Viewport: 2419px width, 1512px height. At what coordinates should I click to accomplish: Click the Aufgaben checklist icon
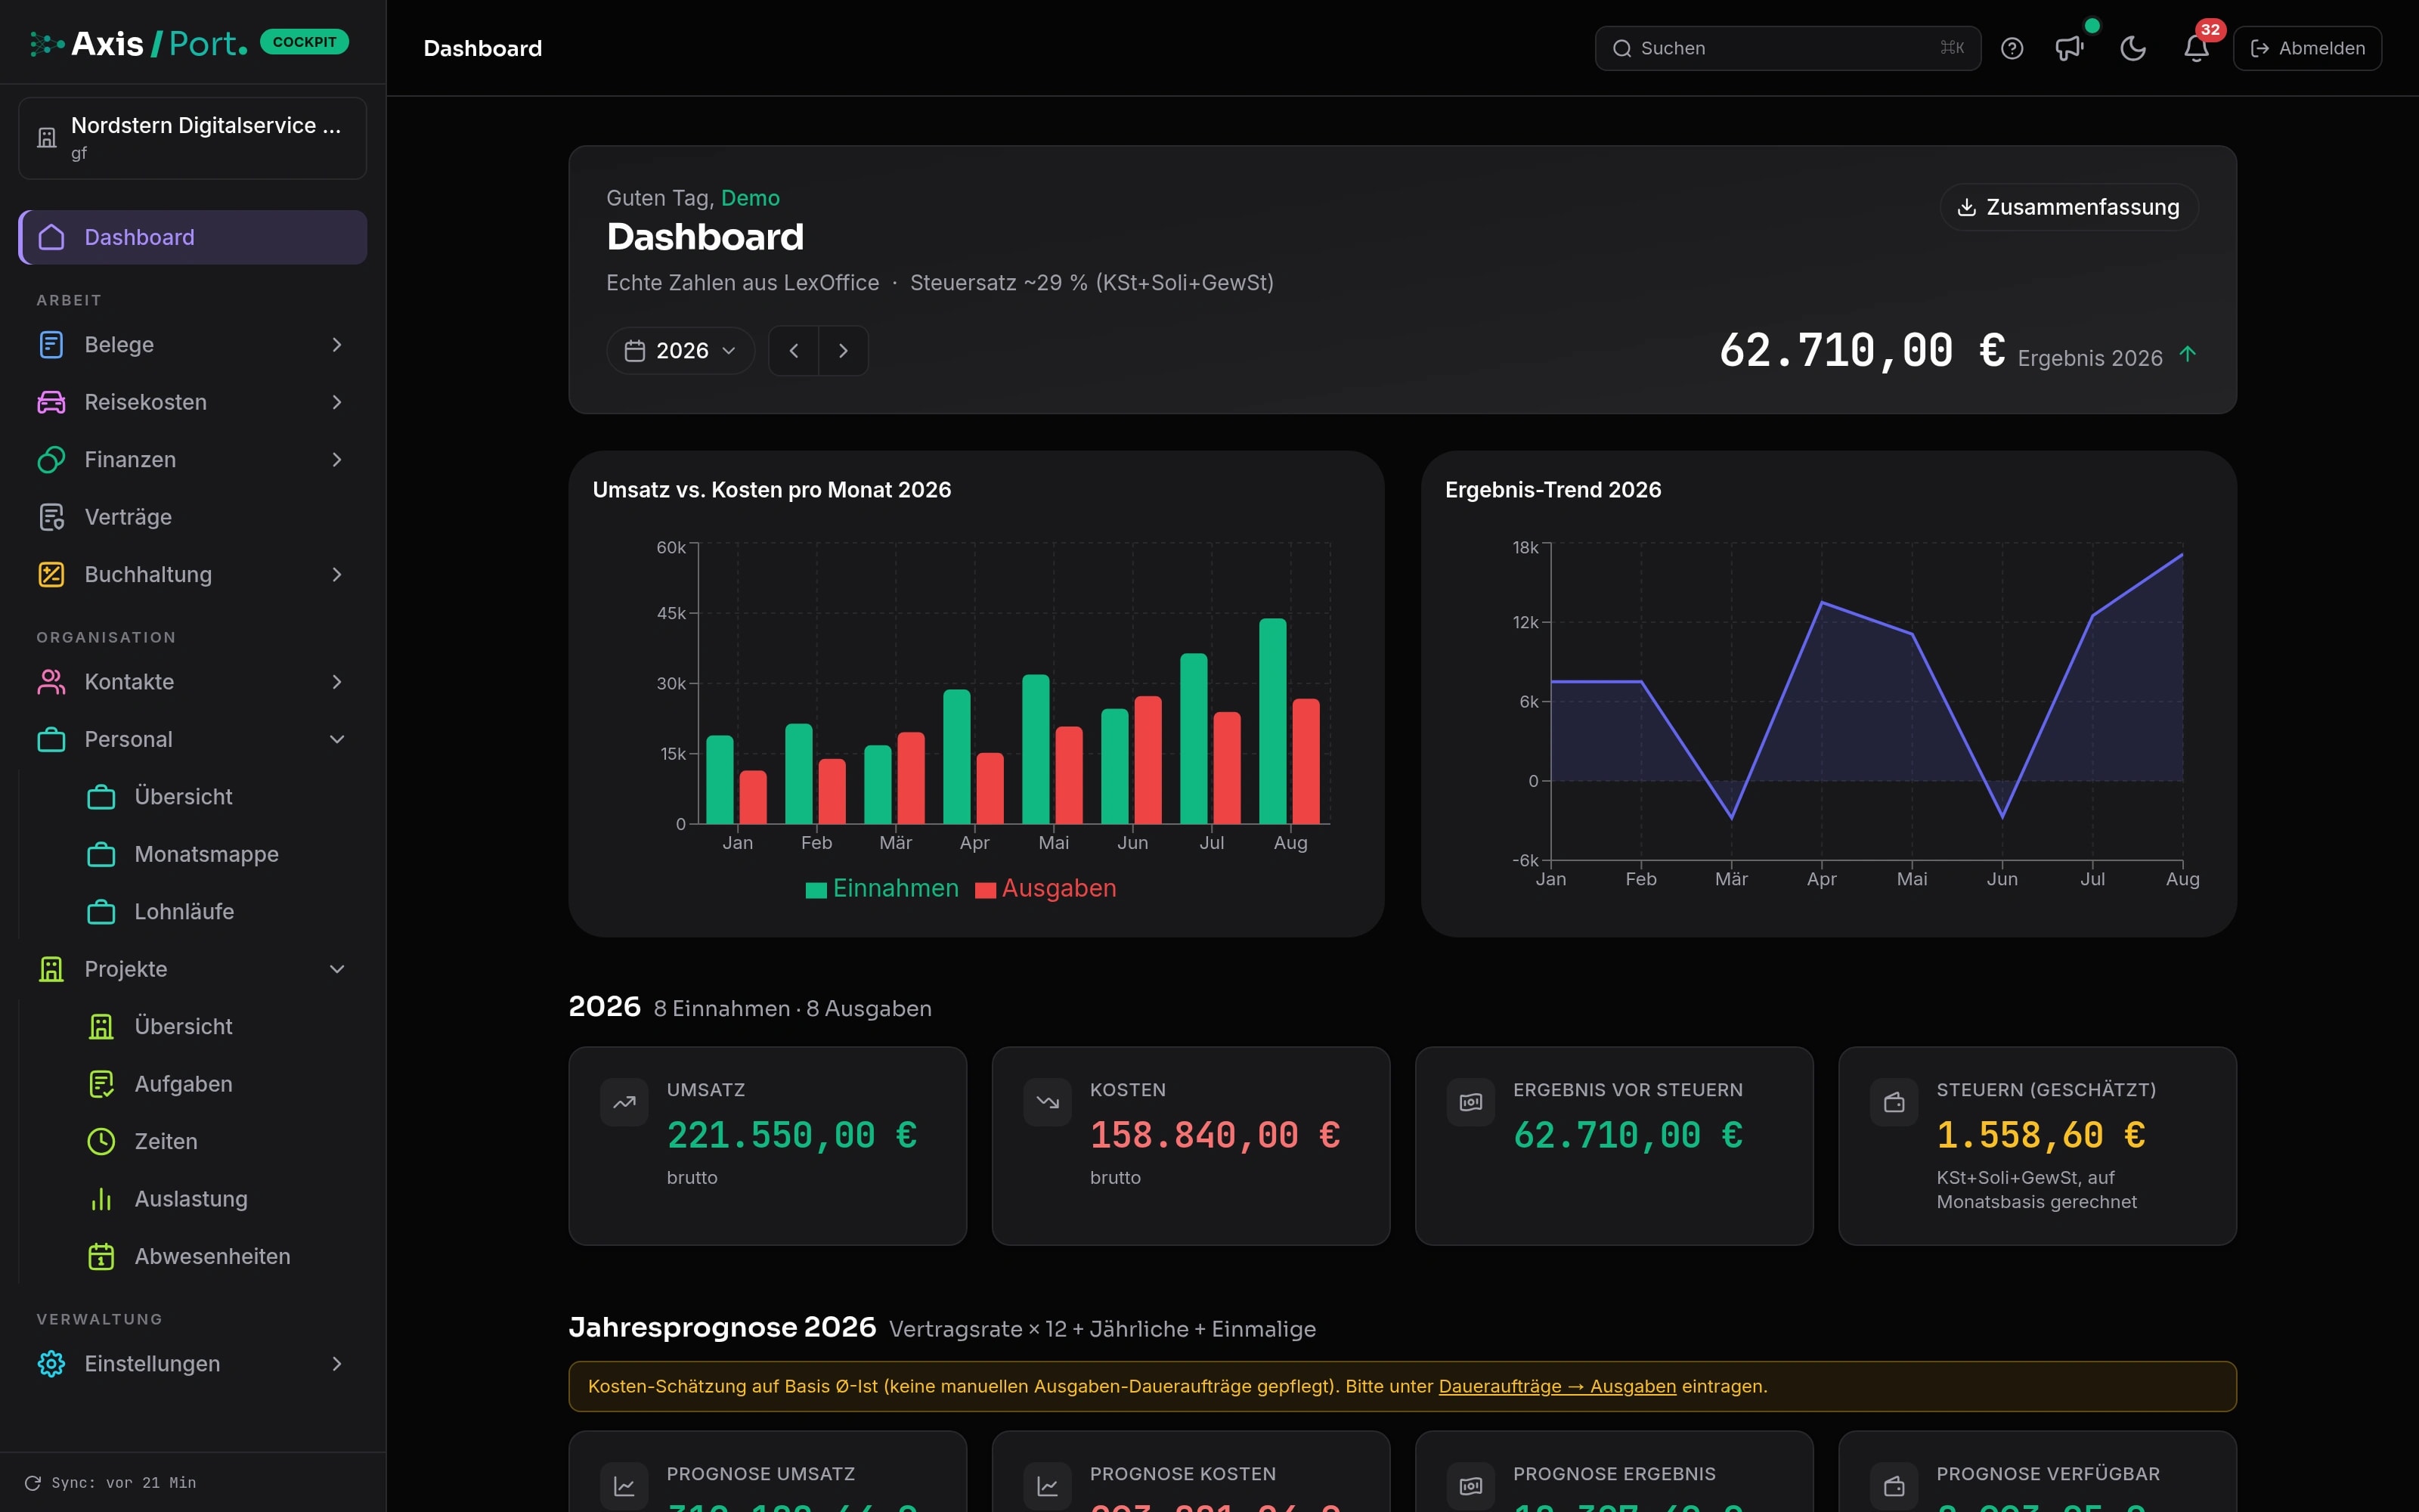tap(101, 1084)
